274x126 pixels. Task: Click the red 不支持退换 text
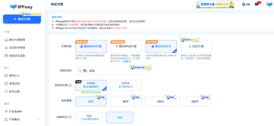point(73,25)
